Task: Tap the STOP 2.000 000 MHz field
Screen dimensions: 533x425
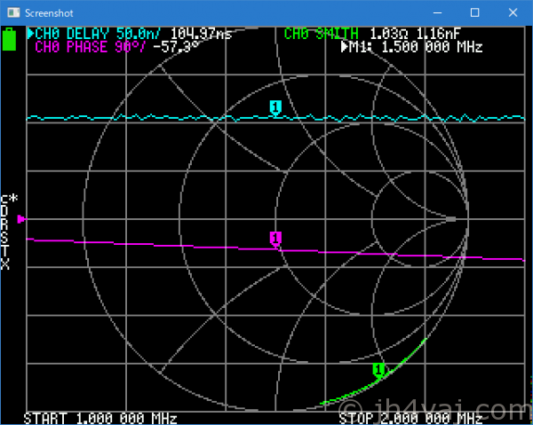Action: (411, 418)
